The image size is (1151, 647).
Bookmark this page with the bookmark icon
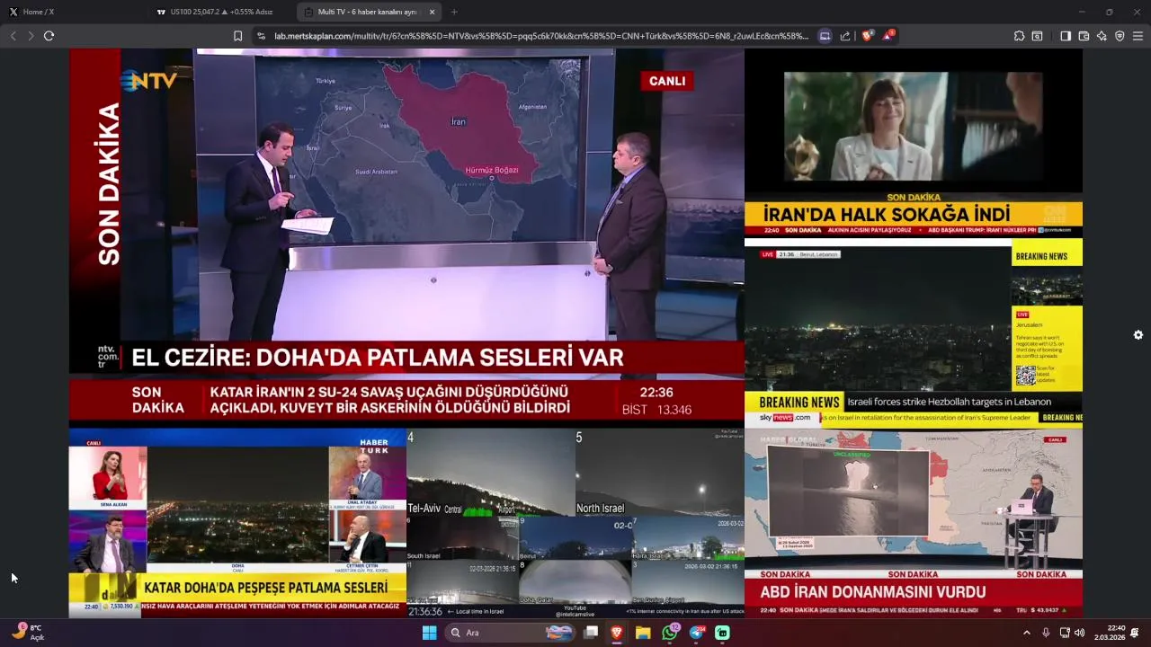tap(237, 36)
